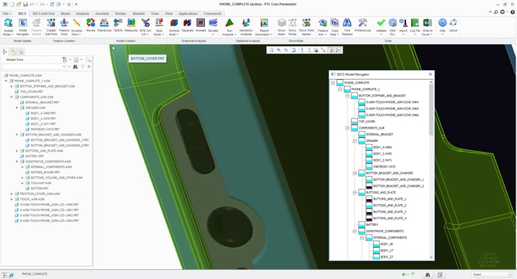The image size is (517, 279).
Task: Click the Save icon in quick access toolbar
Action: (x=26, y=4)
